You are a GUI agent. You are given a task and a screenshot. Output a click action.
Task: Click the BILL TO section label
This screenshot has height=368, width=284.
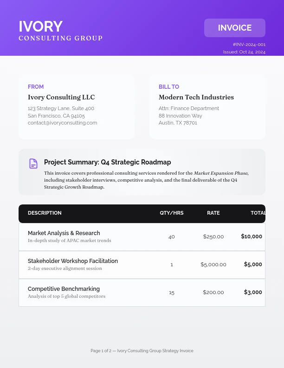[169, 87]
